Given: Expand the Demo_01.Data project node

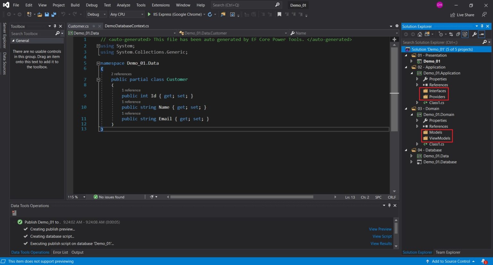Looking at the screenshot, I should 411,156.
